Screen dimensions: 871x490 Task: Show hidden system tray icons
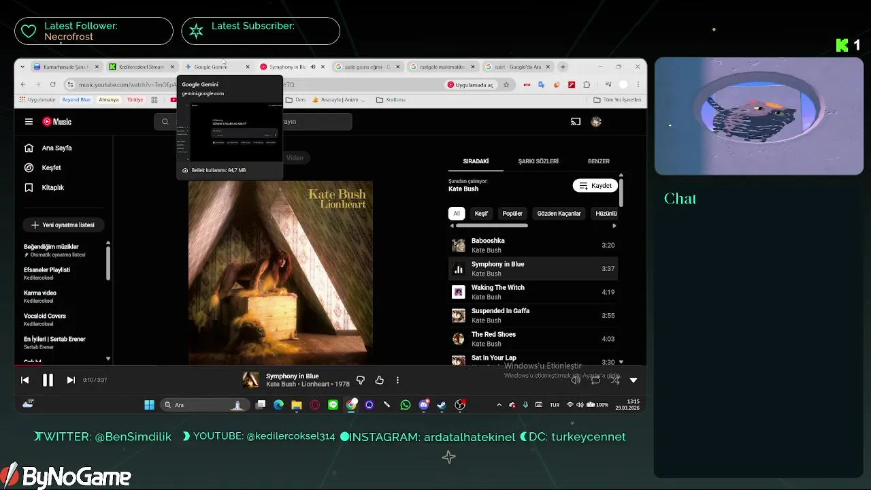(499, 405)
